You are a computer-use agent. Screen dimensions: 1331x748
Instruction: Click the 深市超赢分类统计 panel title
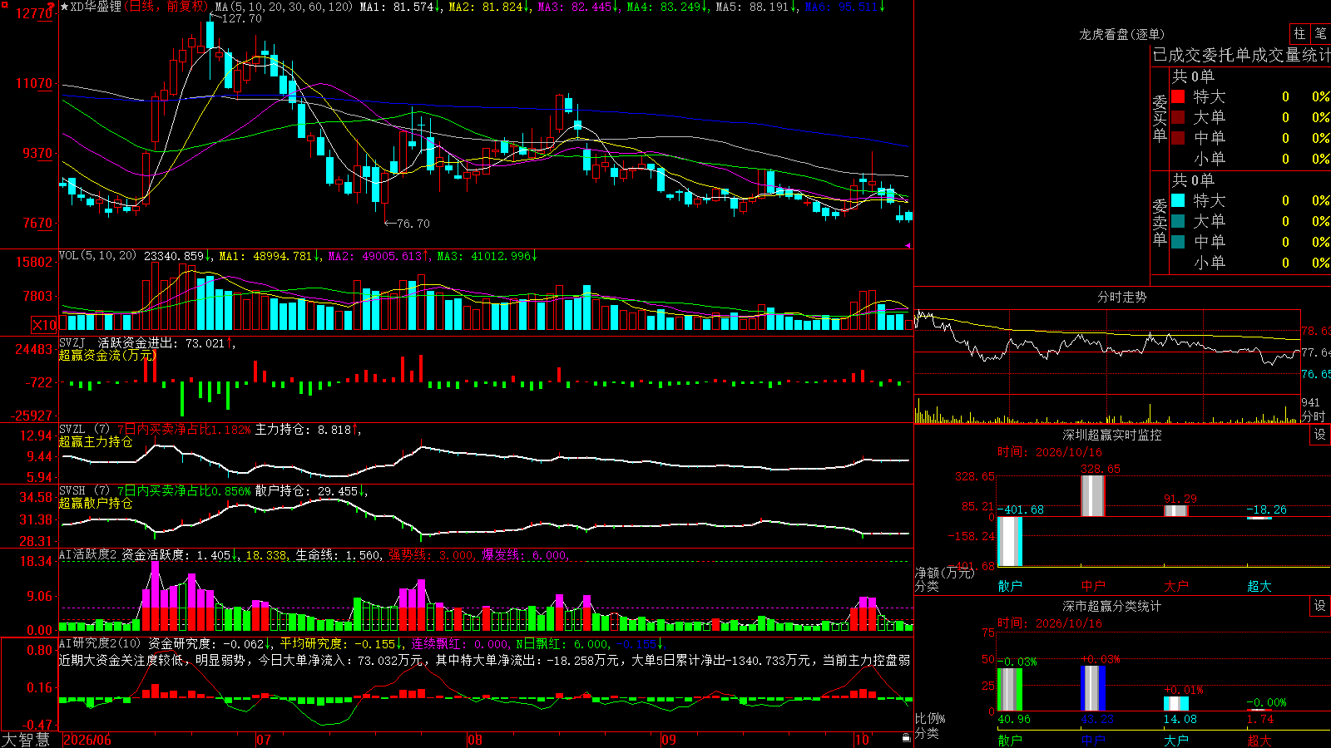1112,606
